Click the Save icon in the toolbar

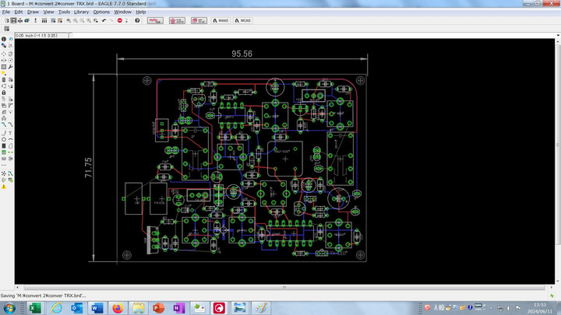pos(14,20)
